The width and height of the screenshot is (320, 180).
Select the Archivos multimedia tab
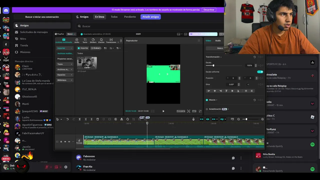[64, 41]
